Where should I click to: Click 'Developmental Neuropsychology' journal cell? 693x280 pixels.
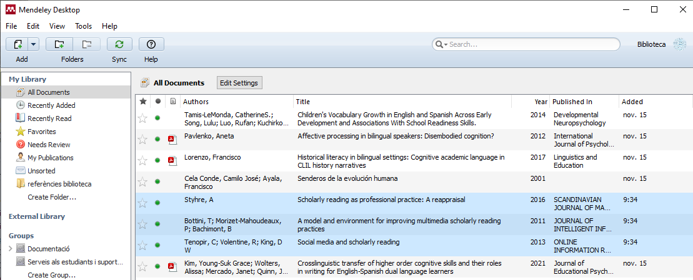point(580,118)
